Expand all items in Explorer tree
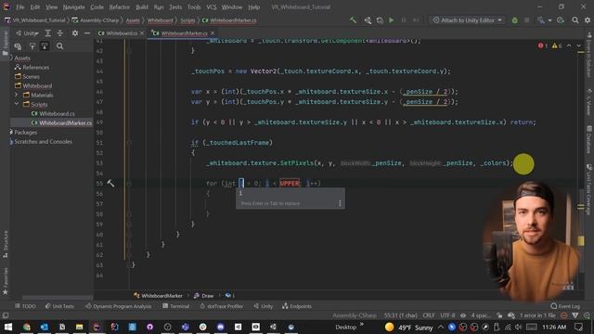 click(47, 33)
